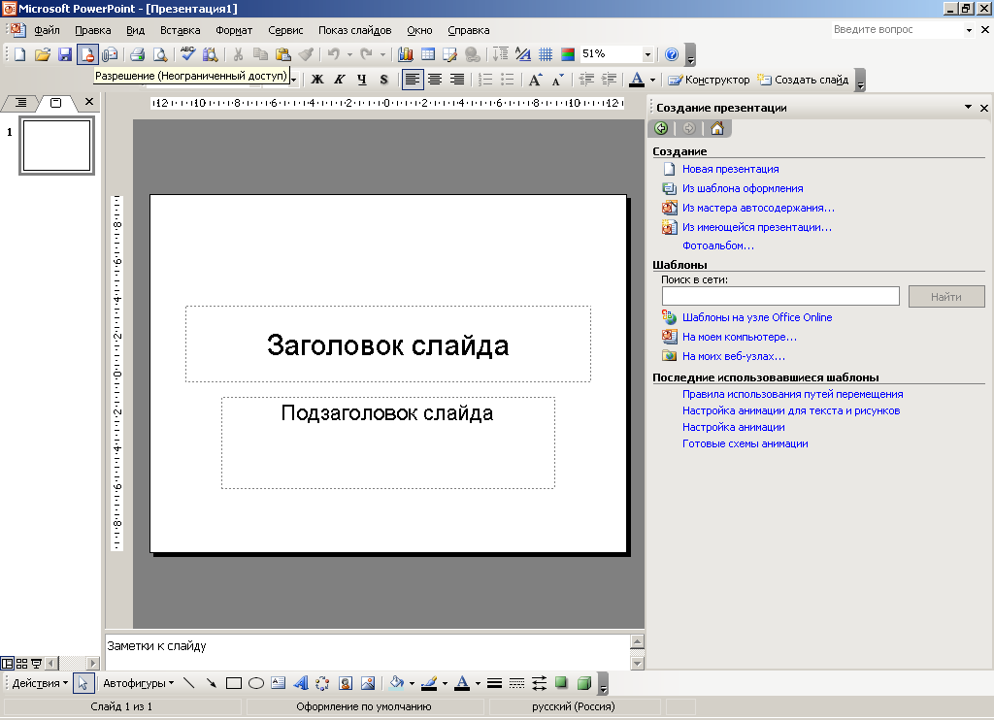
Task: Click the Print icon in toolbar
Action: coord(137,54)
